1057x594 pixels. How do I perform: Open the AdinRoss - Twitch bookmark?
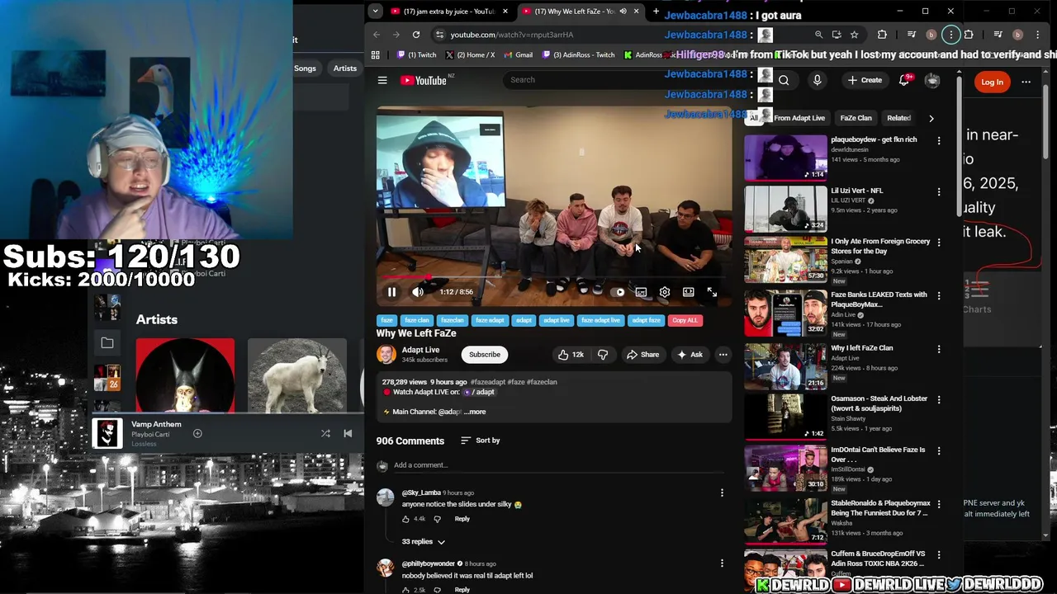[578, 55]
